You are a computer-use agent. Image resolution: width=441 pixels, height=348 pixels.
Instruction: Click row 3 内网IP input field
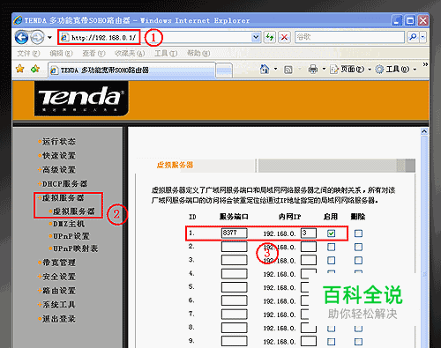(309, 260)
